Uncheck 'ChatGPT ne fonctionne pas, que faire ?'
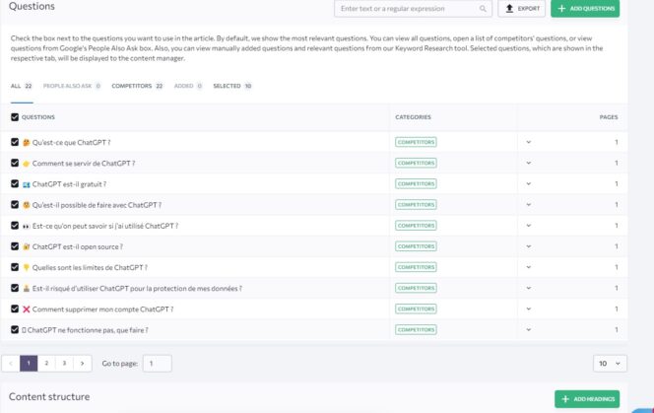The height and width of the screenshot is (413, 654). click(x=14, y=329)
